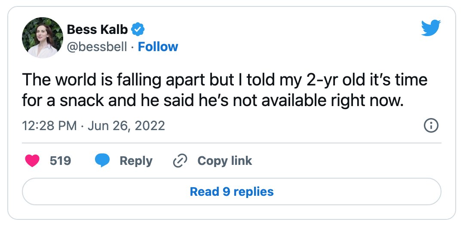The width and height of the screenshot is (463, 228).
Task: Click the Twitter bird logo
Action: tap(431, 28)
